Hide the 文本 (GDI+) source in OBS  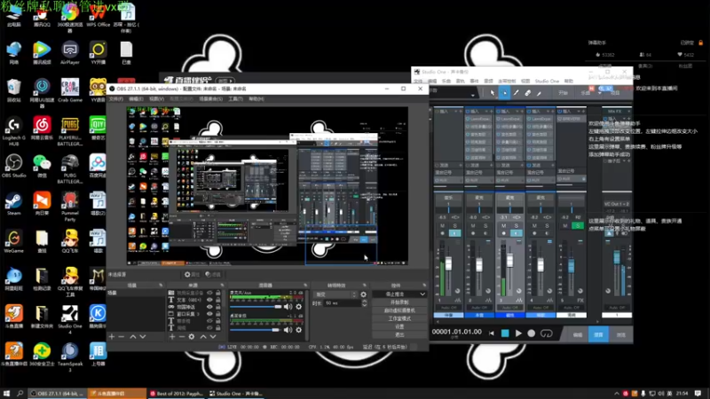209,300
